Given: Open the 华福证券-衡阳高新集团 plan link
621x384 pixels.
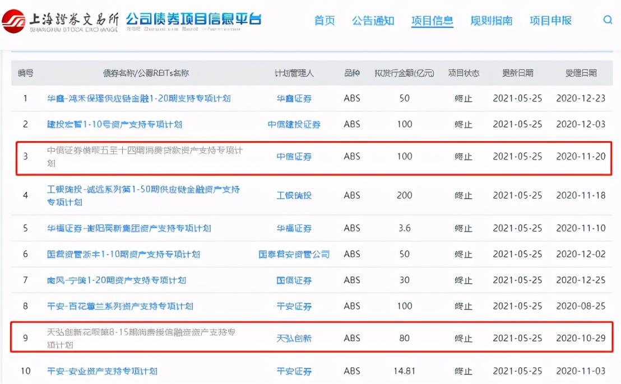Looking at the screenshot, I should coord(129,228).
